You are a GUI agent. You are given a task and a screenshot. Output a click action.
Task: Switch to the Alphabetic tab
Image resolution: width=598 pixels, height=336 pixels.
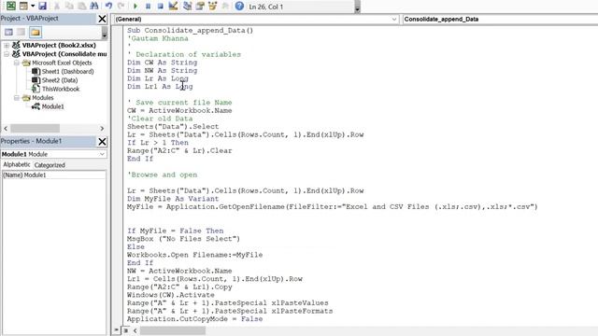[x=17, y=164]
